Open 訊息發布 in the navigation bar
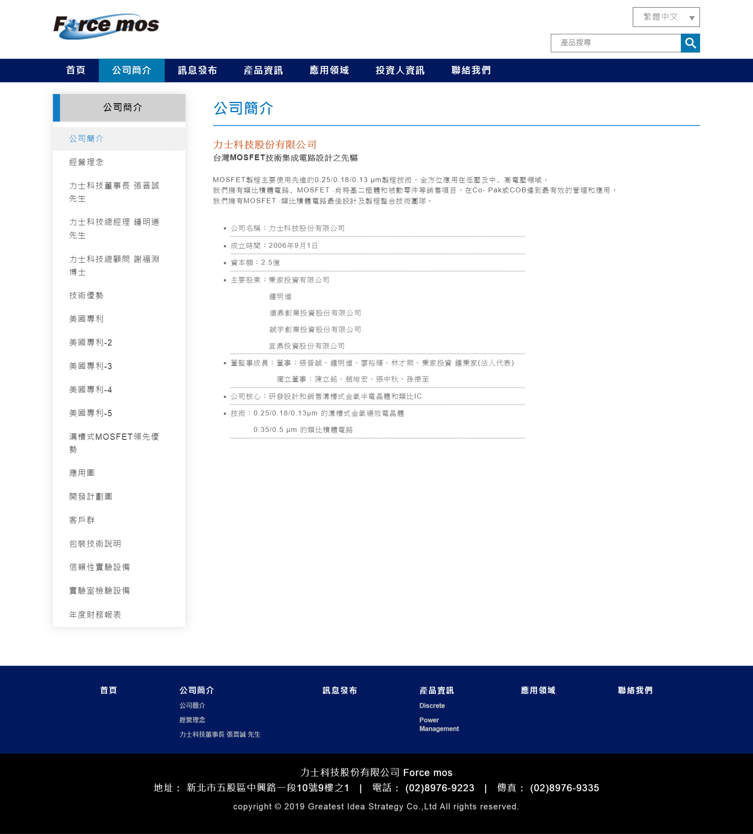 [x=197, y=70]
